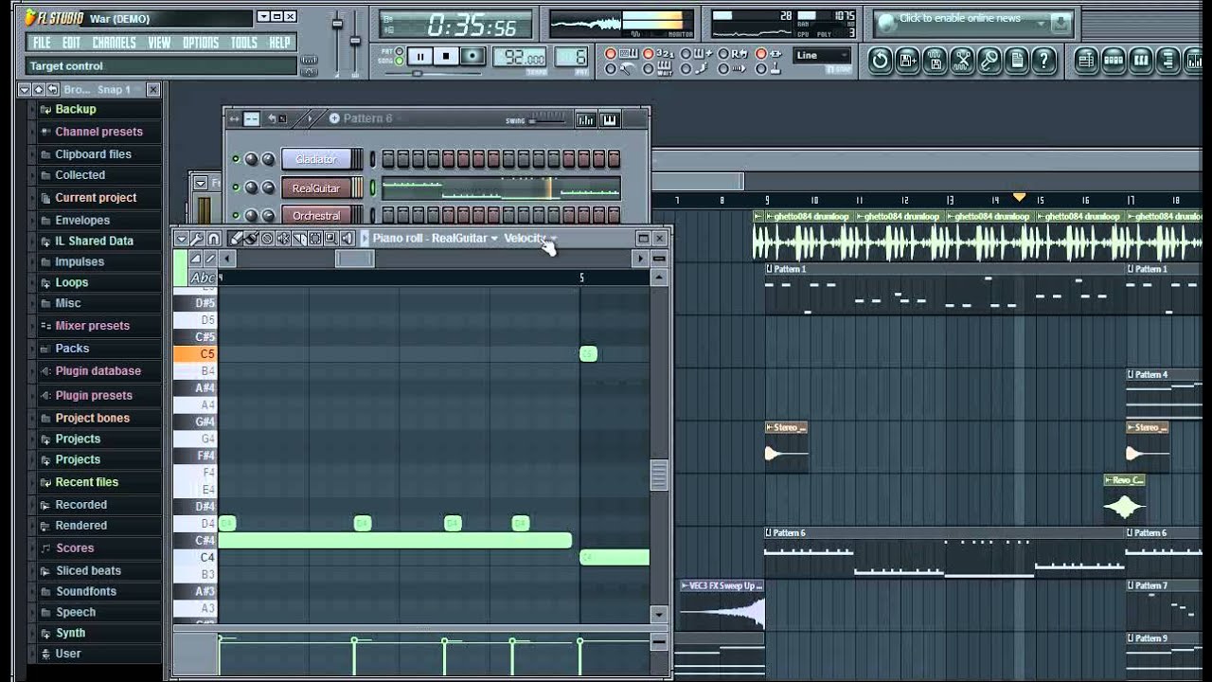Image resolution: width=1212 pixels, height=682 pixels.
Task: Stop playback with the stop button
Action: [446, 57]
